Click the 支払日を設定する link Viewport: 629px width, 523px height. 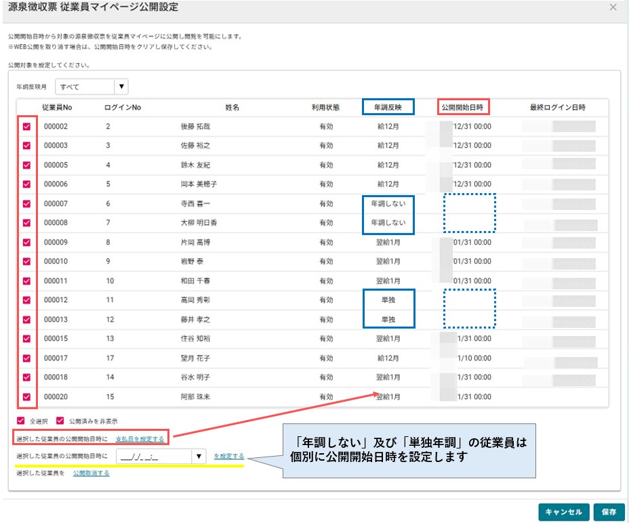140,439
